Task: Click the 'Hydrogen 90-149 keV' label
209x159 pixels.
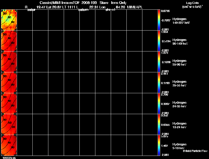Action: point(180,42)
